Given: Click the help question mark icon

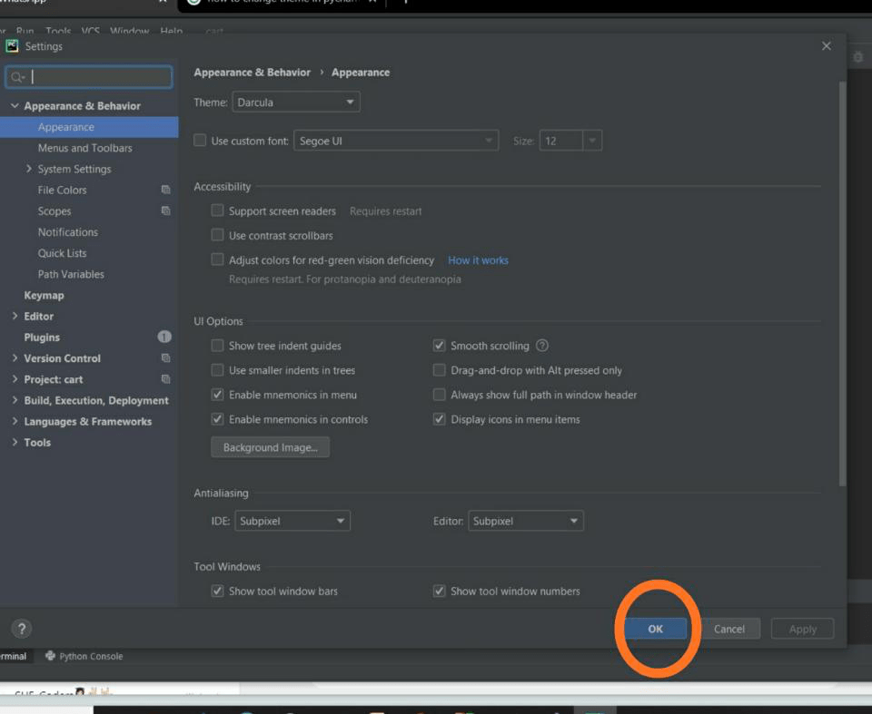Looking at the screenshot, I should pyautogui.click(x=20, y=628).
